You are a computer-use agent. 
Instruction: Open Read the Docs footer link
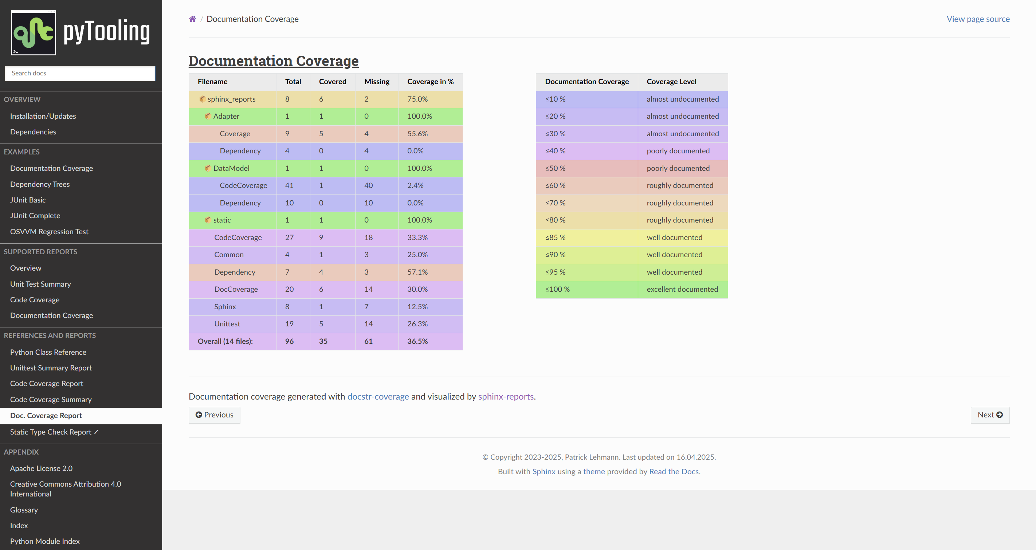pos(674,471)
